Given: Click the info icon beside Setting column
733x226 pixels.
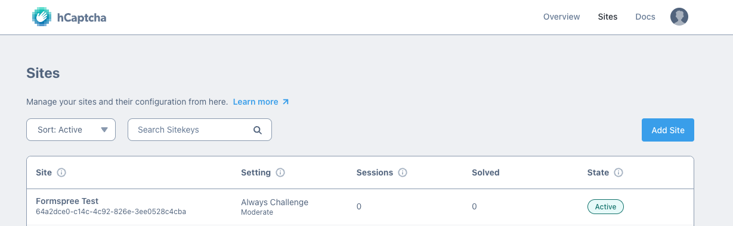Looking at the screenshot, I should [x=280, y=172].
